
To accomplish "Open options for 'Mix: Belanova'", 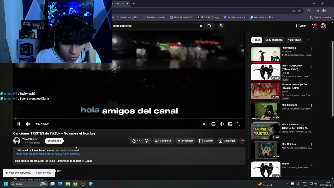I will point(311,105).
